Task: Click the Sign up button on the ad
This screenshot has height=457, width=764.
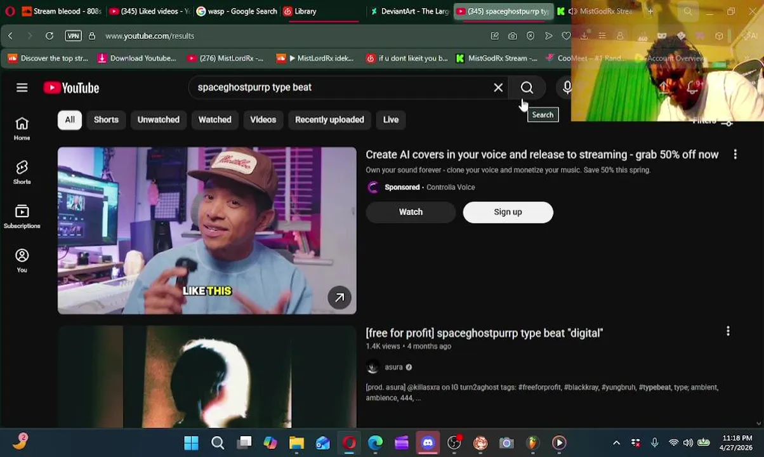Action: tap(508, 212)
